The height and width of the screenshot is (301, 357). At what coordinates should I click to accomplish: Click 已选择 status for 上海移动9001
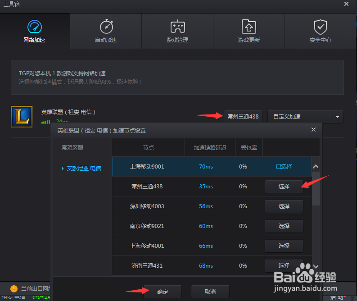tap(284, 167)
